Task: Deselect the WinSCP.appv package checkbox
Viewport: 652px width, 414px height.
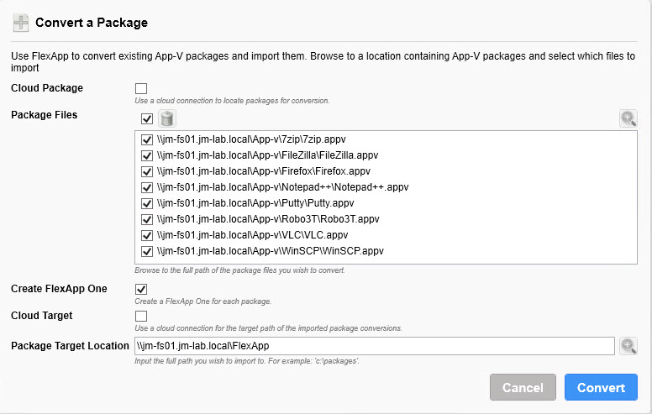Action: (147, 251)
